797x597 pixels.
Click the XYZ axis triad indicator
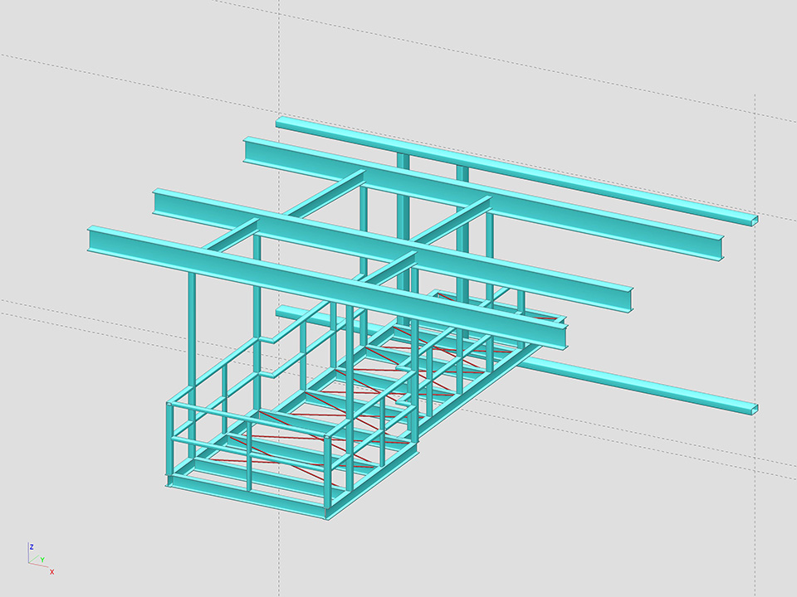point(38,559)
